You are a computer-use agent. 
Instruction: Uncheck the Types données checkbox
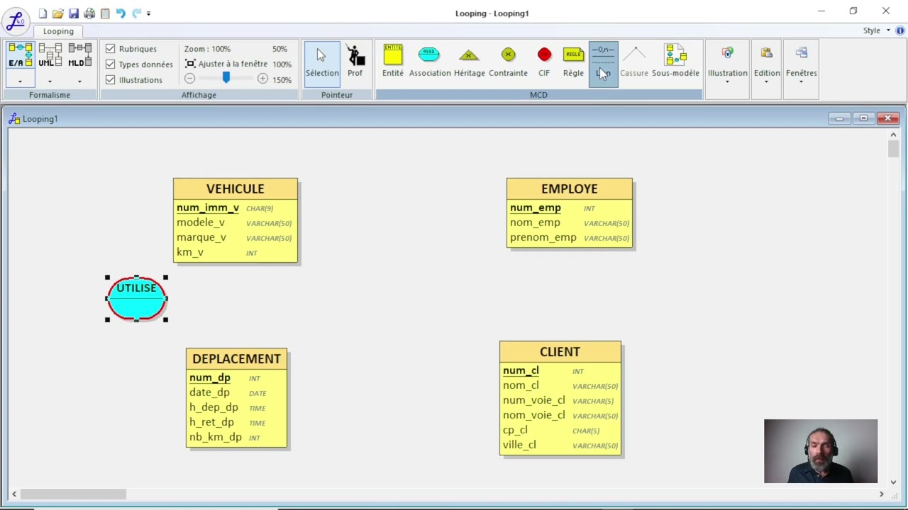pyautogui.click(x=110, y=64)
